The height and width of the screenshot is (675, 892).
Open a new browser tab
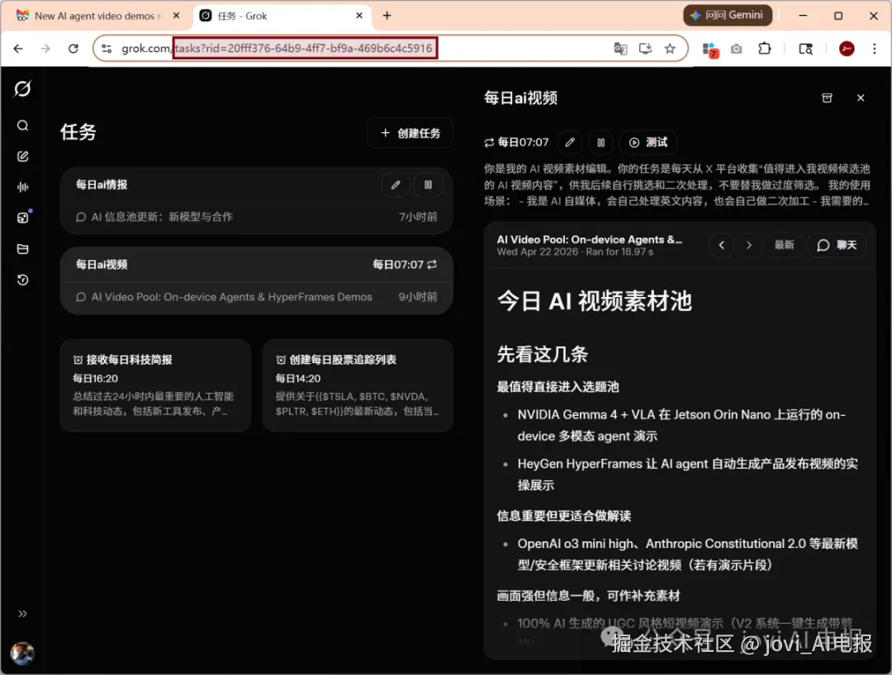[x=387, y=16]
